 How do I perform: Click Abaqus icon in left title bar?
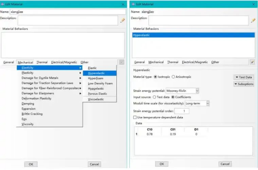click(x=2, y=4)
